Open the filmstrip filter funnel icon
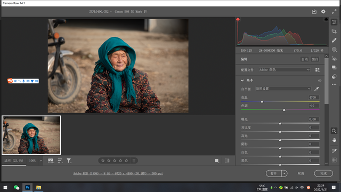The image size is (341, 192). [69, 161]
